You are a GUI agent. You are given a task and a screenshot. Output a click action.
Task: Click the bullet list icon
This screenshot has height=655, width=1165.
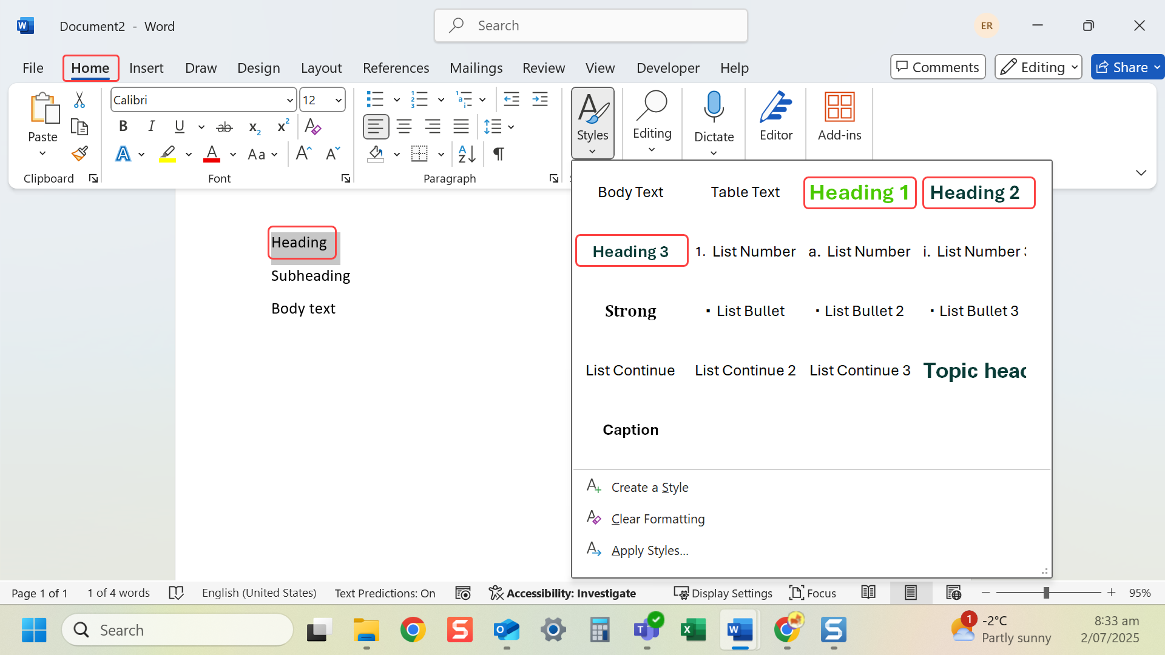click(375, 99)
